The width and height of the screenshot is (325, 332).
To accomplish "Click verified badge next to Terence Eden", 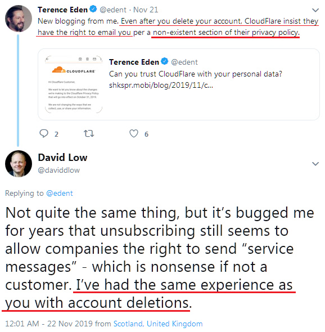I will coord(93,9).
